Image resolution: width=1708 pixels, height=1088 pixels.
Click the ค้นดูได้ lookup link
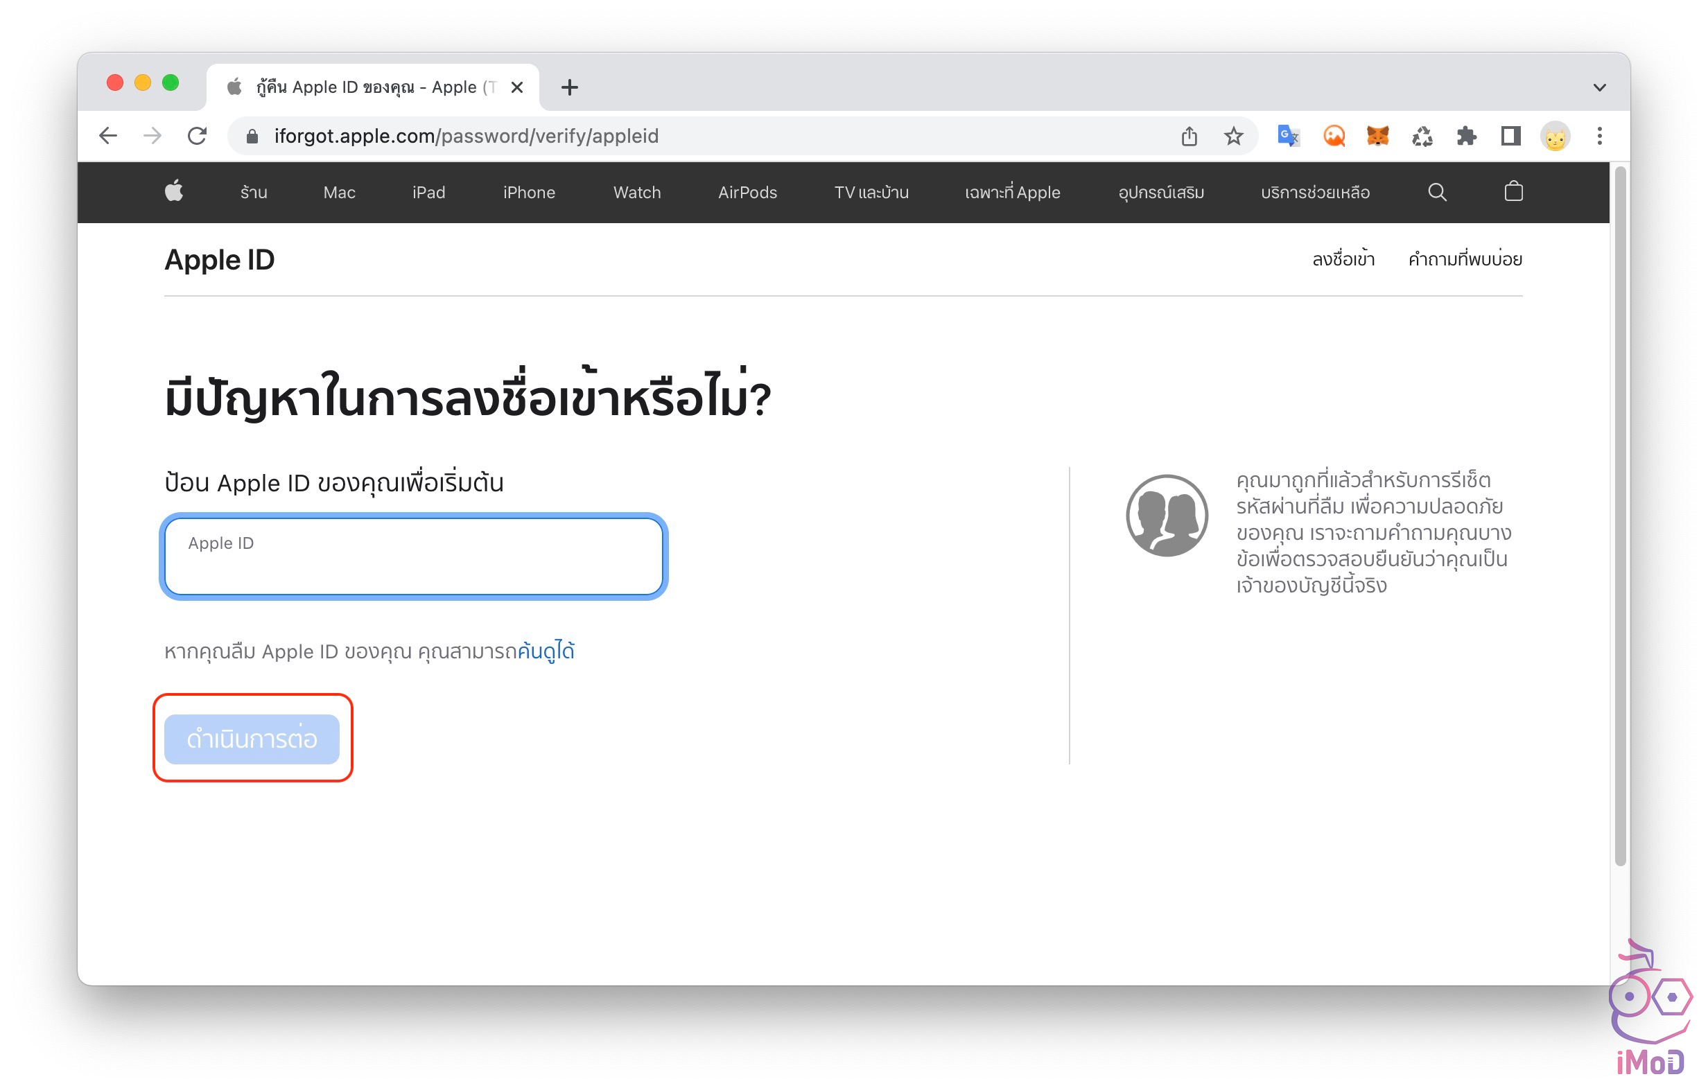[546, 651]
